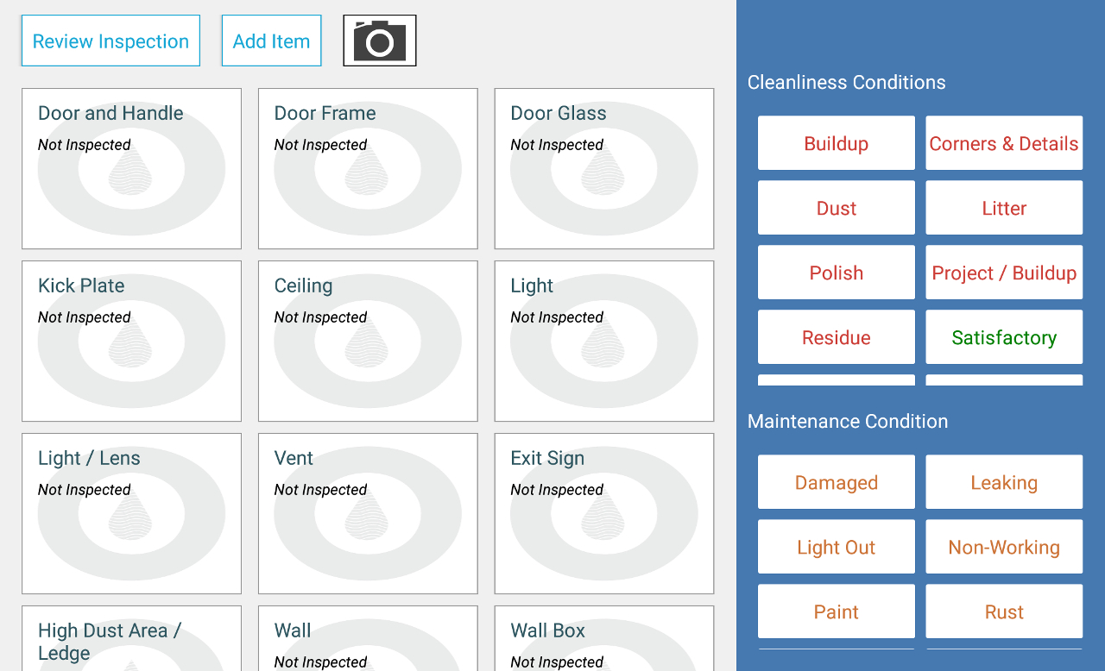Flag the item as Damaged
The height and width of the screenshot is (671, 1105).
(x=837, y=482)
